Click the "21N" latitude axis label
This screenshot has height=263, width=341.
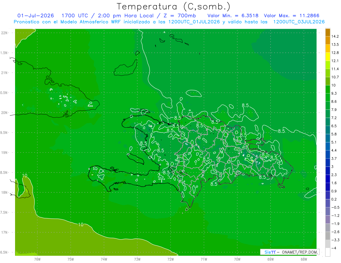(5, 73)
